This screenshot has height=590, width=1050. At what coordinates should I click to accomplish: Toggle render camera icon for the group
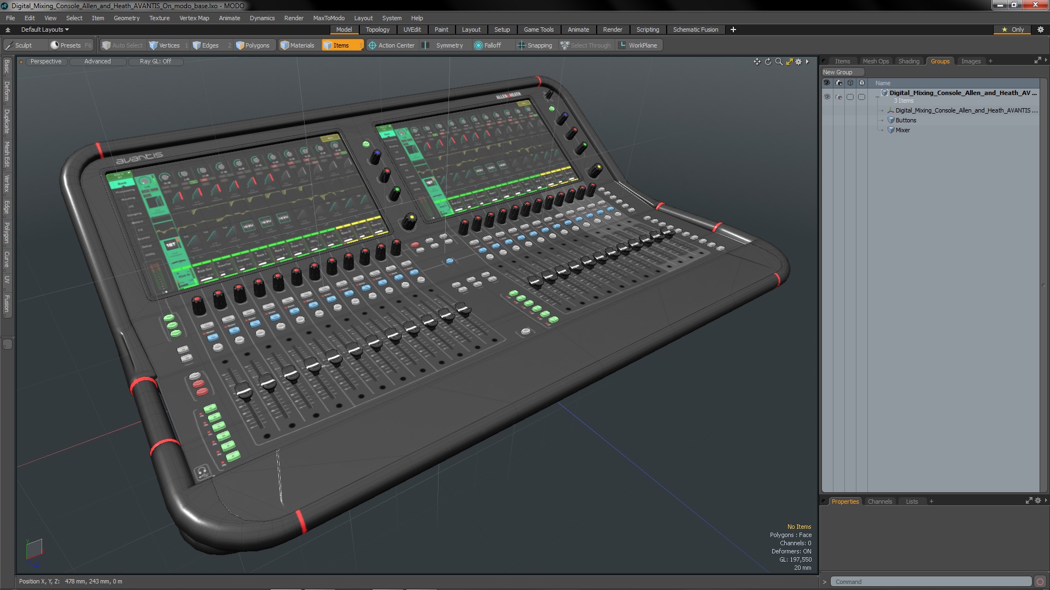click(x=839, y=97)
